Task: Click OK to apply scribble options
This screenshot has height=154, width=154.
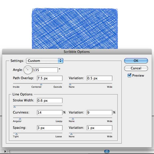Action: click(136, 61)
